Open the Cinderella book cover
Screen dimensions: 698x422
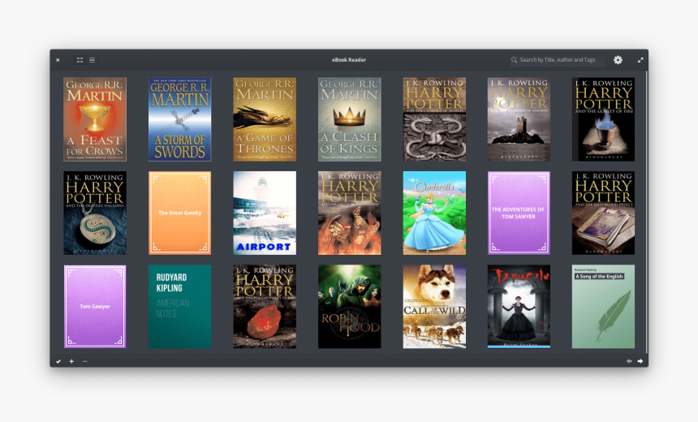(434, 213)
